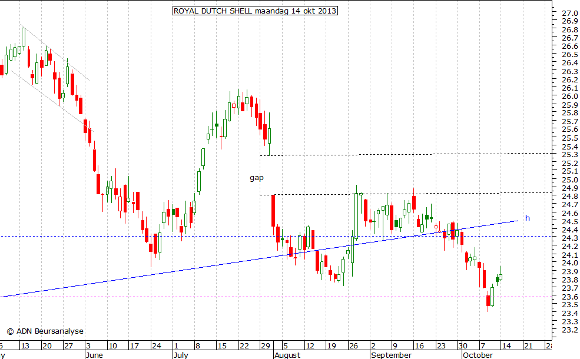The image size is (580, 359).
Task: Click date label 24 on the time axis
Action: click(157, 346)
